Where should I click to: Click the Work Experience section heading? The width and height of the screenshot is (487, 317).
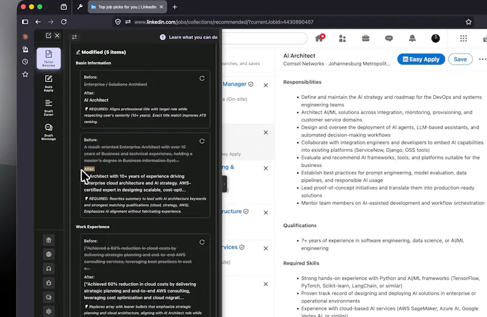click(93, 227)
